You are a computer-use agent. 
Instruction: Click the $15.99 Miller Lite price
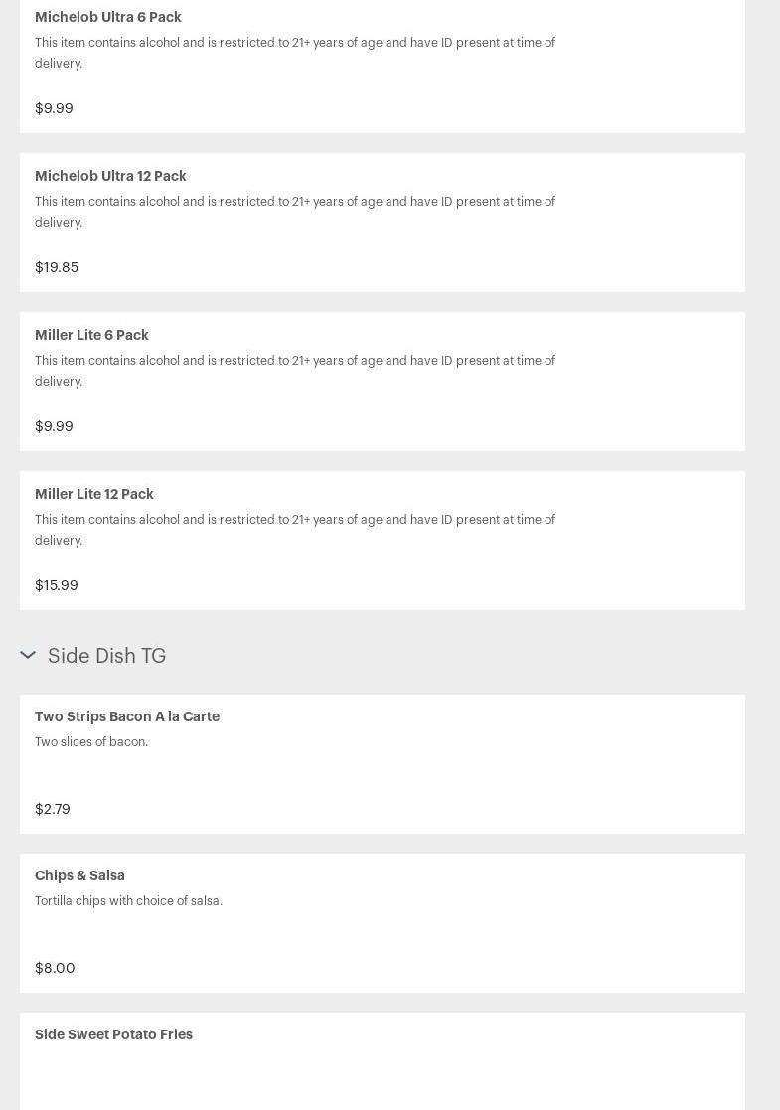point(57,585)
